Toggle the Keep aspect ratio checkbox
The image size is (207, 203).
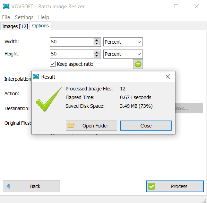53,64
